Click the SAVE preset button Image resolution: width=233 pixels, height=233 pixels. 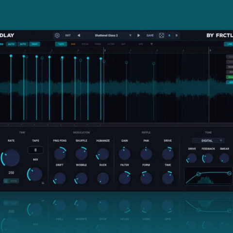(x=150, y=35)
